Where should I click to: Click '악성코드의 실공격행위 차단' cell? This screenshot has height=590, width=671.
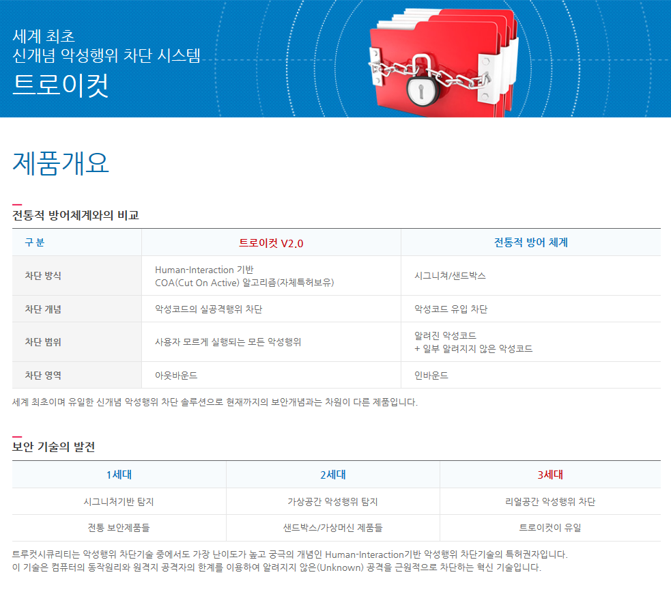[x=208, y=309]
